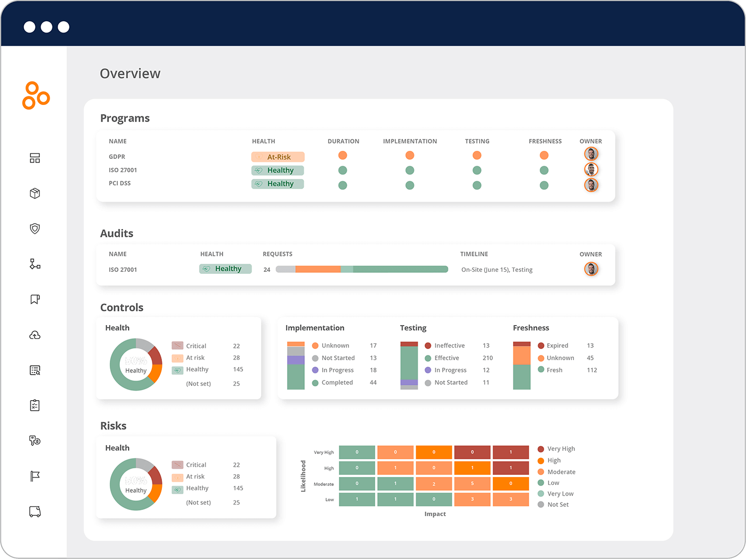Open the GDPR owner avatar
This screenshot has height=559, width=746.
[x=591, y=154]
